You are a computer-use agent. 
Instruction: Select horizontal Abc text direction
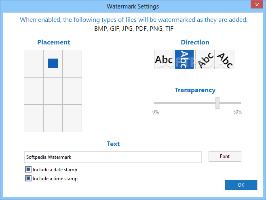coord(164,59)
